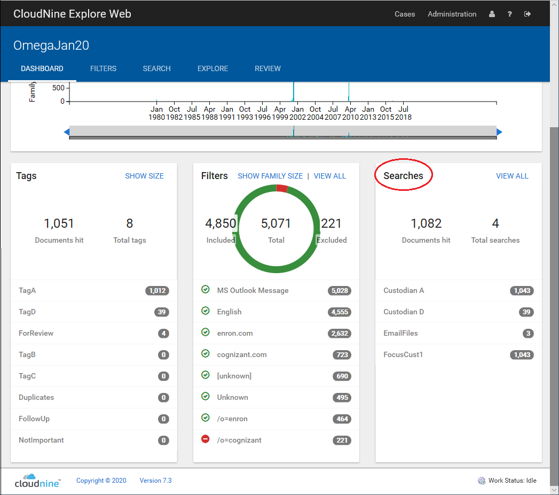The height and width of the screenshot is (495, 559).
Task: Click the 1,082 Documents hit count in Searches
Action: pyautogui.click(x=426, y=223)
